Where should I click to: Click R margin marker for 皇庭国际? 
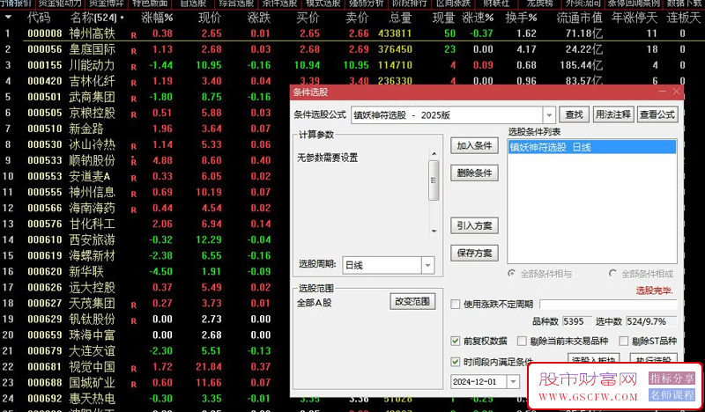[x=134, y=51]
